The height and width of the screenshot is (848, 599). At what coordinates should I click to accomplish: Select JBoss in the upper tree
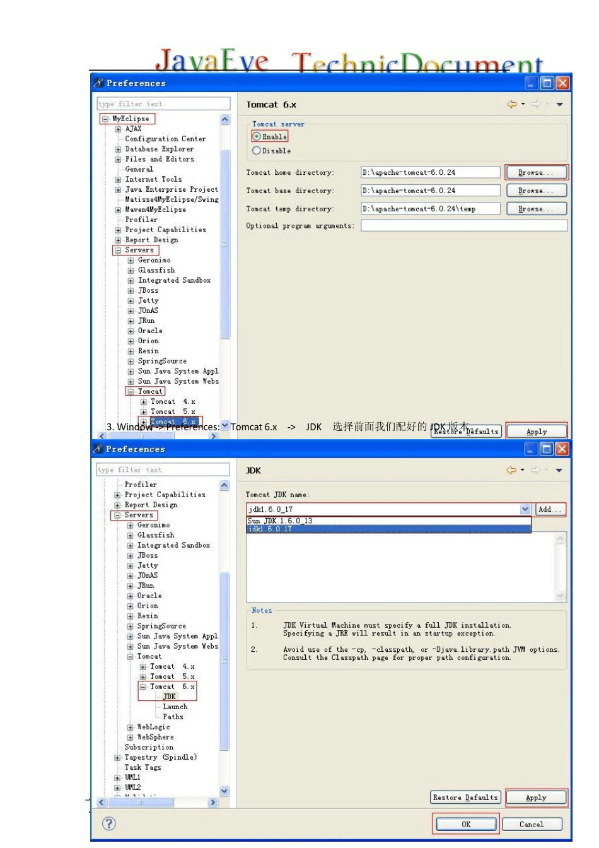pos(148,290)
